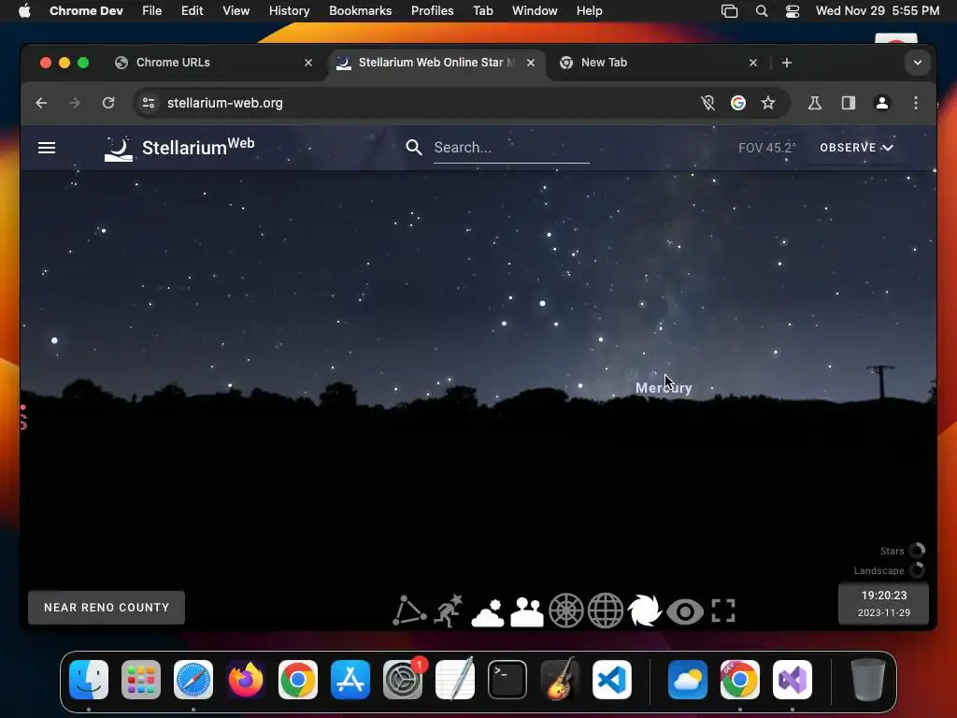This screenshot has width=957, height=718.
Task: Focus the Search... input field
Action: click(511, 148)
